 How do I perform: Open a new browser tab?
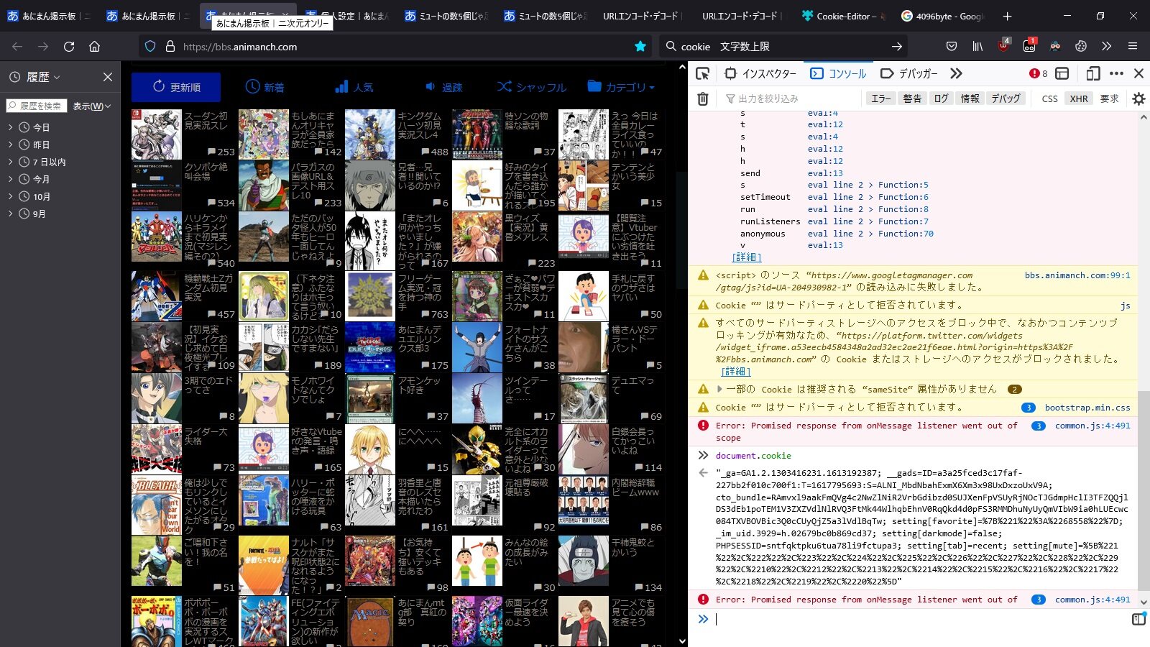tap(1007, 16)
